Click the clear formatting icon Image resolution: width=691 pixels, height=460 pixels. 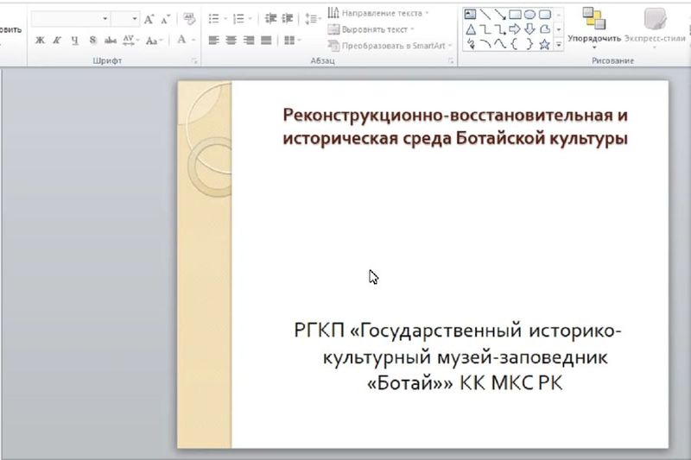click(x=187, y=18)
